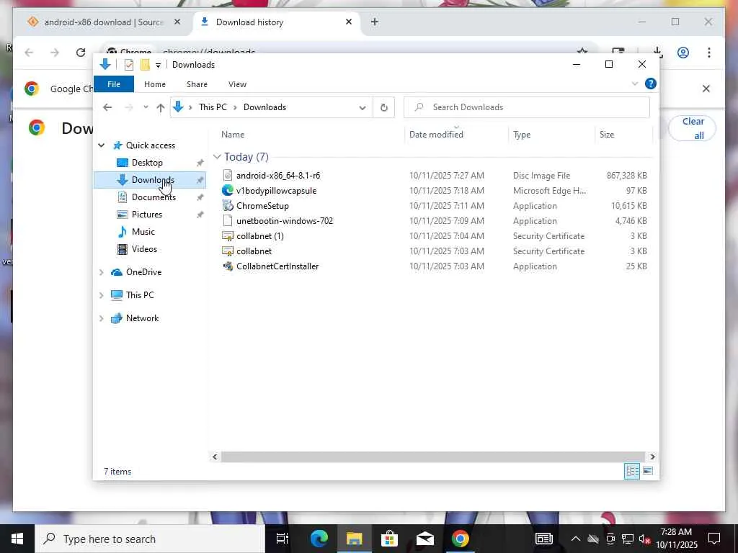
Task: Open Microsoft Store from the taskbar
Action: 389,539
